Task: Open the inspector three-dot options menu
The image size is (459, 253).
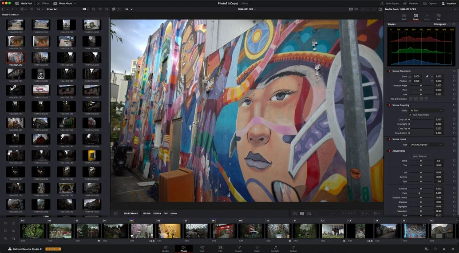Action: [x=455, y=9]
